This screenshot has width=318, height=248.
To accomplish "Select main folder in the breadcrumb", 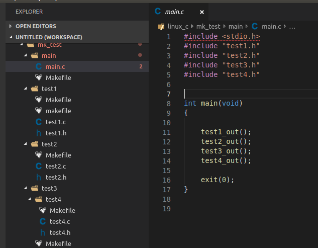I will coord(236,27).
